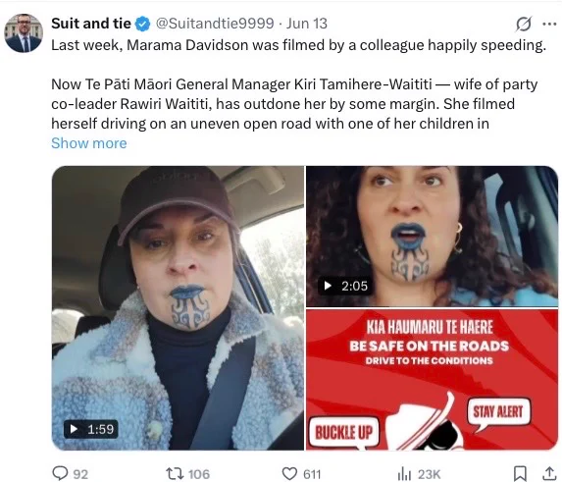The height and width of the screenshot is (482, 562).
Task: Open the @Suitandtie9999 handle link
Action: [x=215, y=24]
